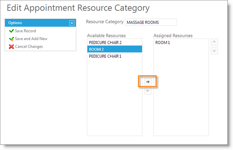Assign resource with right arrow button
The image size is (233, 150).
(148, 82)
